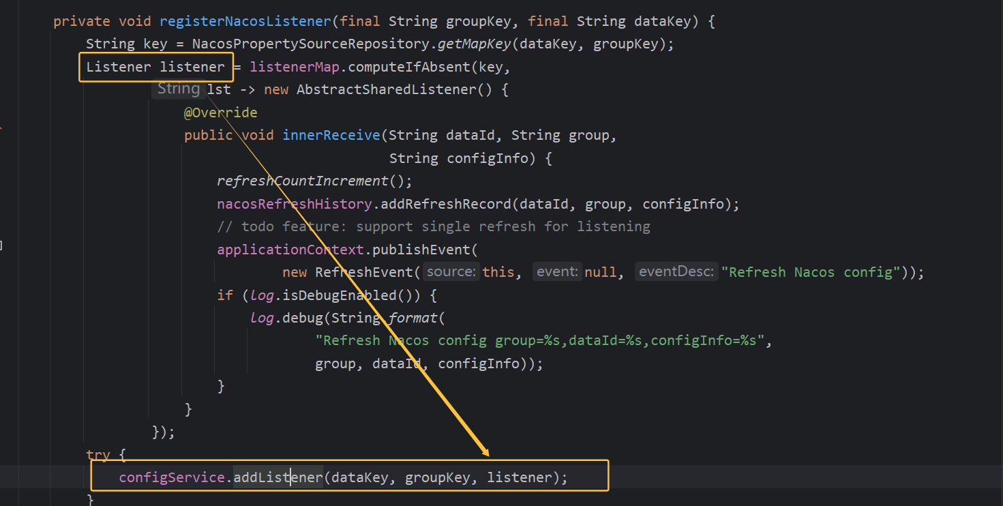Click the key variable in String key declaration
This screenshot has width=1003, height=506.
[x=155, y=44]
